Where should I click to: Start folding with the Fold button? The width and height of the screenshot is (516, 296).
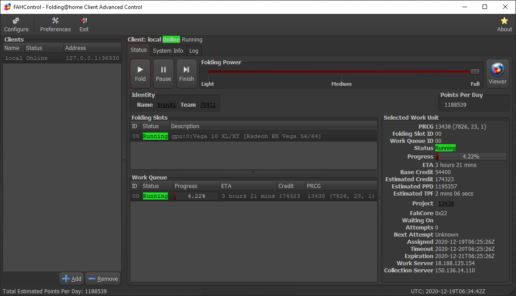click(140, 74)
